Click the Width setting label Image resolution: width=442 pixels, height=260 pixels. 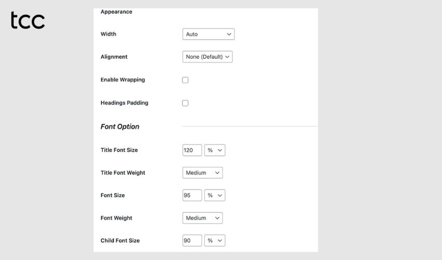pos(108,34)
